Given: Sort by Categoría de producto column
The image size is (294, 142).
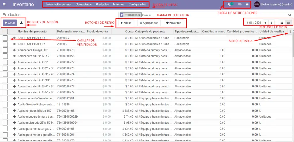Looking at the screenshot, I should coord(150,32).
